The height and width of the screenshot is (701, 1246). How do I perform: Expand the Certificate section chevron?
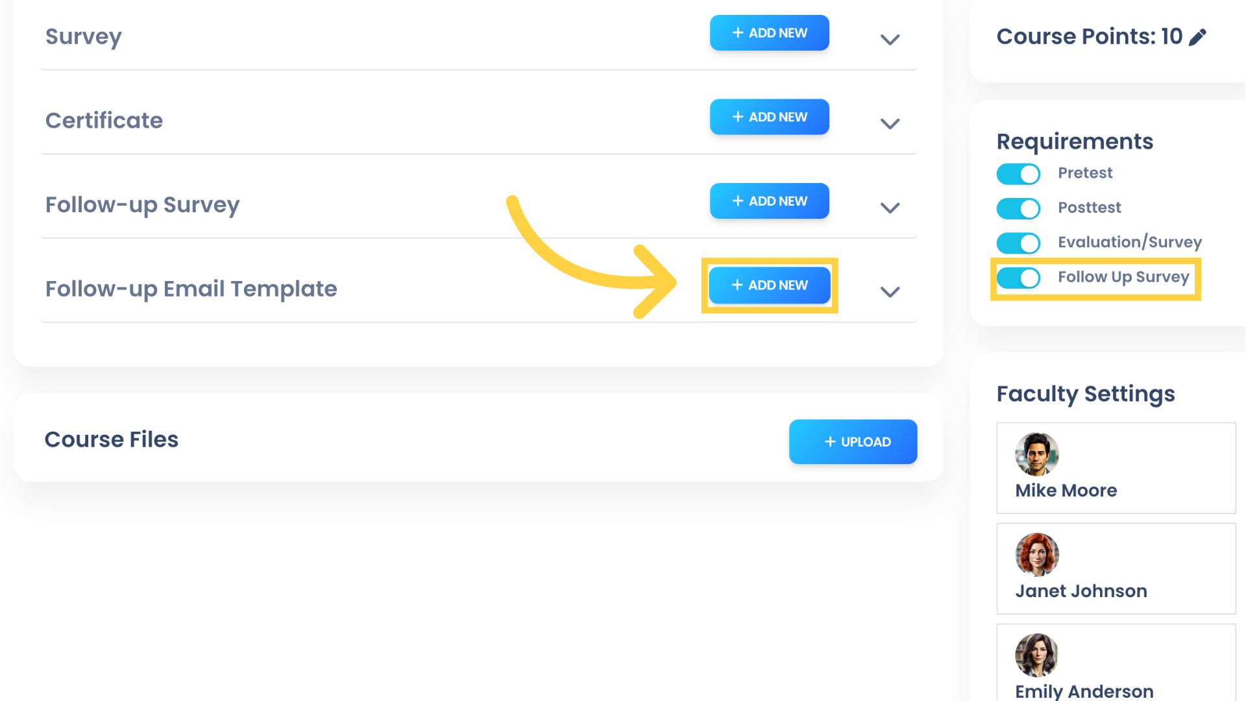click(x=890, y=123)
